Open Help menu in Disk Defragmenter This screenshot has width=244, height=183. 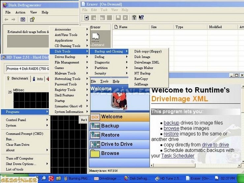pos(45,12)
